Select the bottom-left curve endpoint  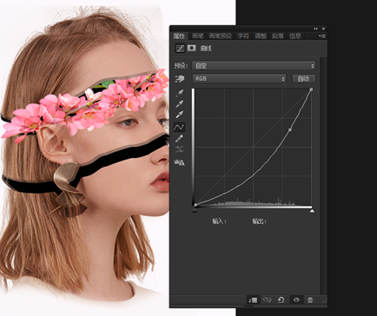click(195, 205)
